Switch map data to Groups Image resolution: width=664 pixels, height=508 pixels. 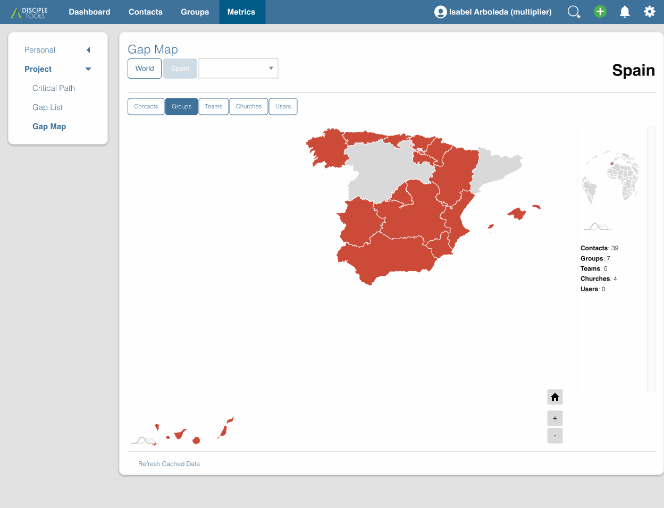182,106
